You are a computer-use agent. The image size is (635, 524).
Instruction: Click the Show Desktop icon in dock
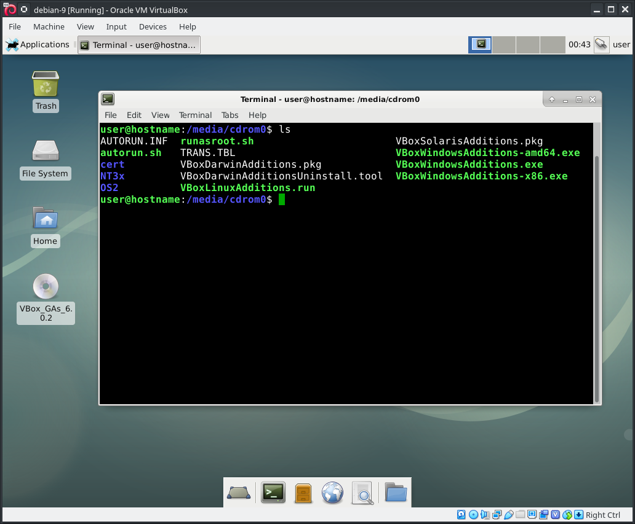(x=239, y=492)
